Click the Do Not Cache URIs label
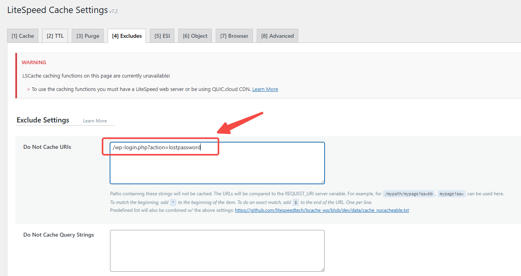The height and width of the screenshot is (276, 521). coord(47,147)
